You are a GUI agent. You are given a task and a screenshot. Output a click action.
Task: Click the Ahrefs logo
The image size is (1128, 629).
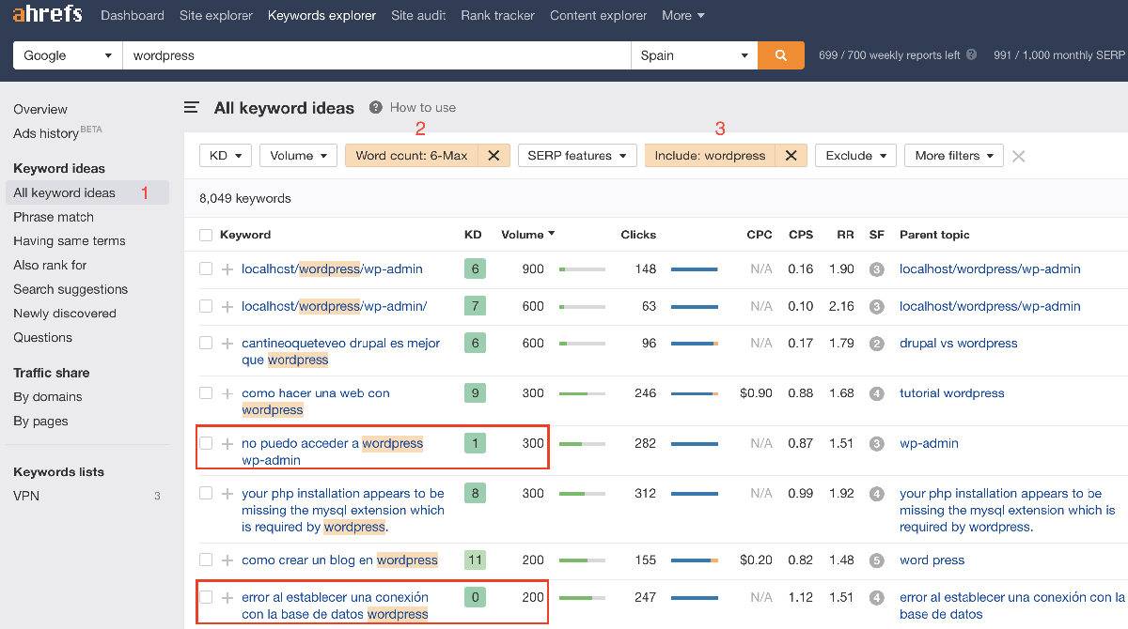click(47, 15)
